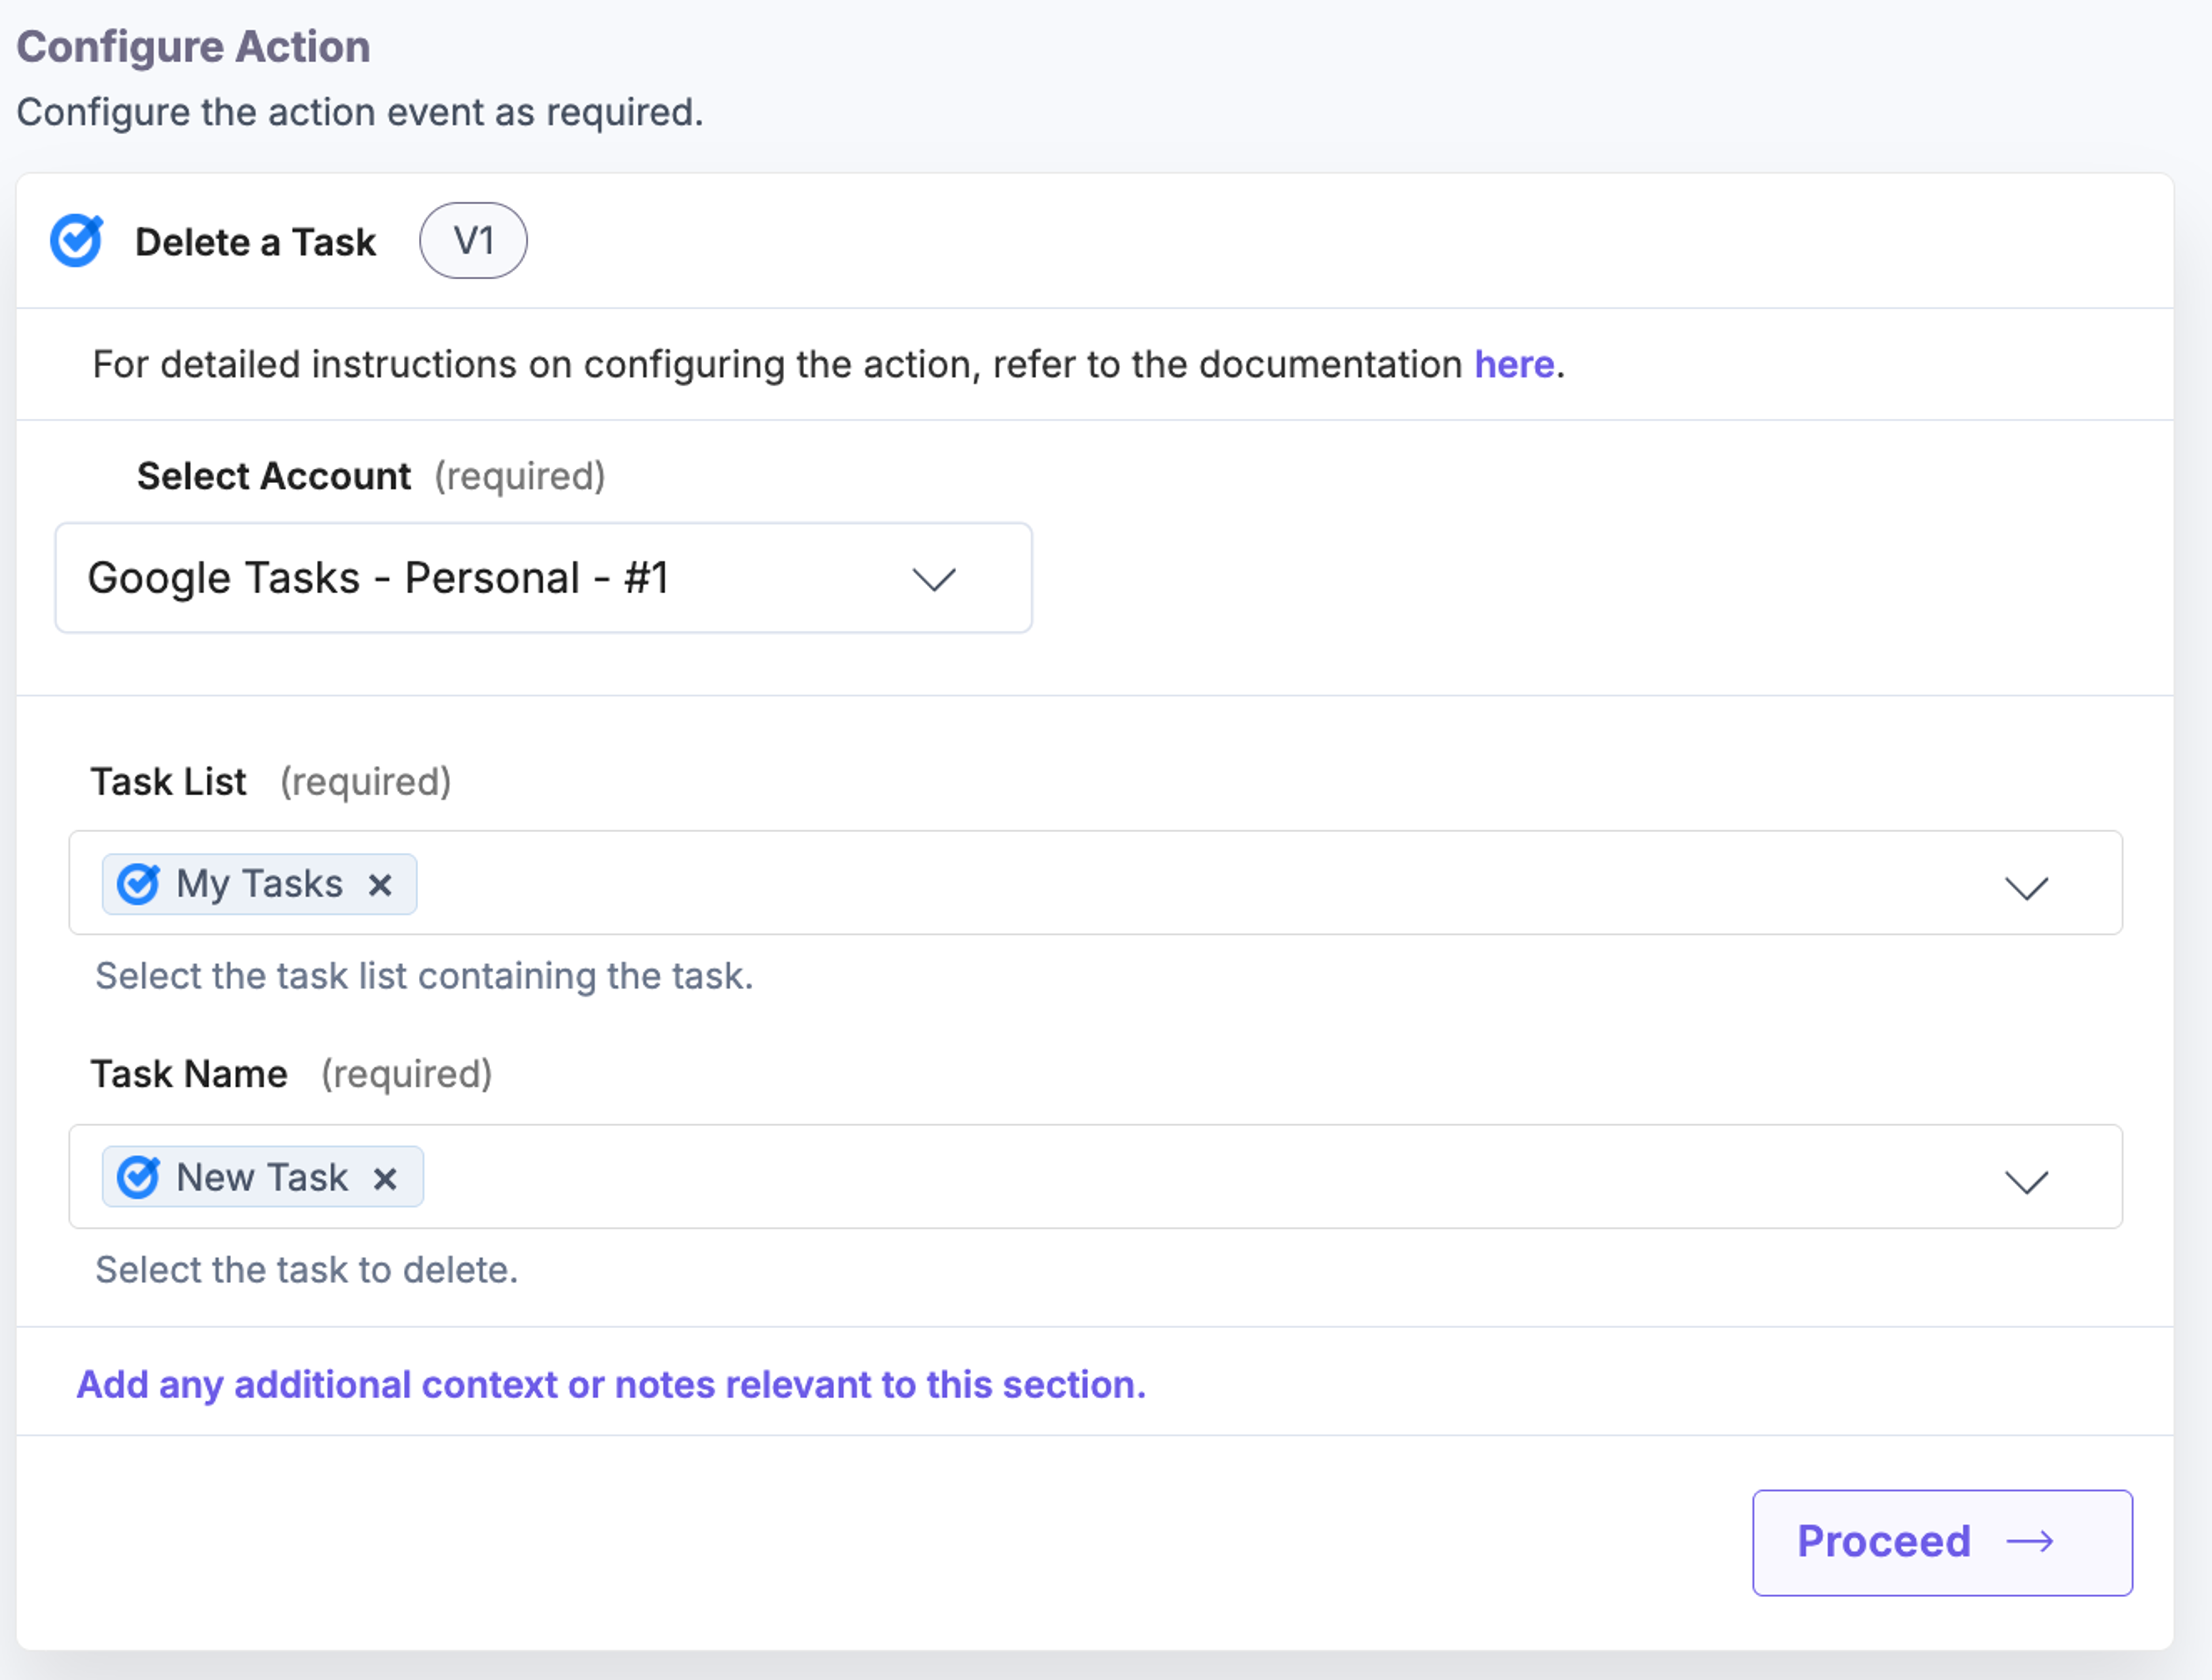The width and height of the screenshot is (2212, 1680).
Task: Click 'Select the task to delete.' hint
Action: 306,1270
